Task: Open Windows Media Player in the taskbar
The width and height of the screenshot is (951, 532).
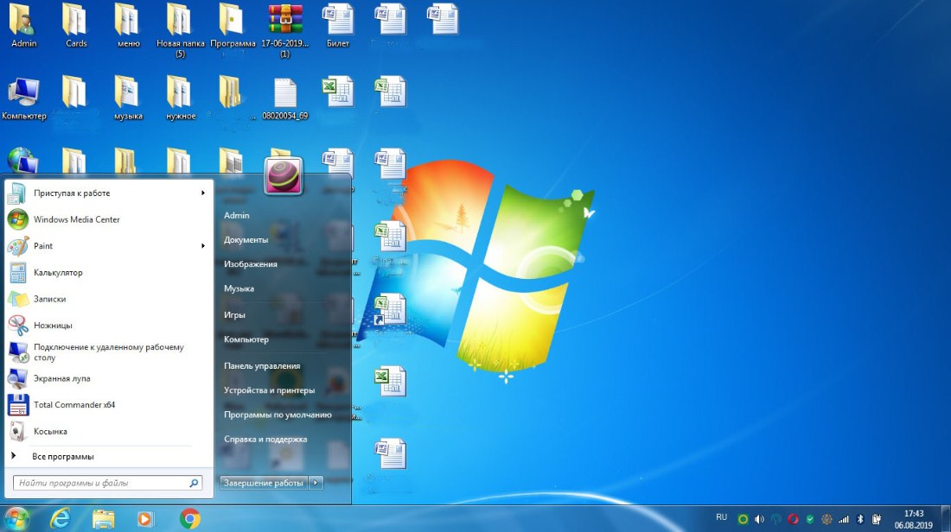Action: (x=145, y=518)
